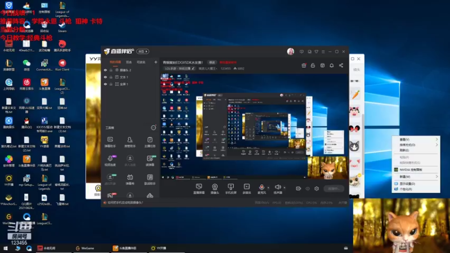Click the 麦克风 microphone icon
The height and width of the screenshot is (253, 450).
click(262, 187)
